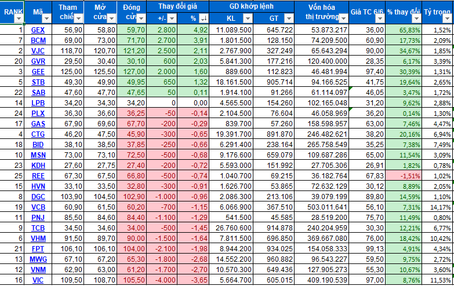Open the VNM ticker link
Screen dimensions: 454x286
click(38, 270)
